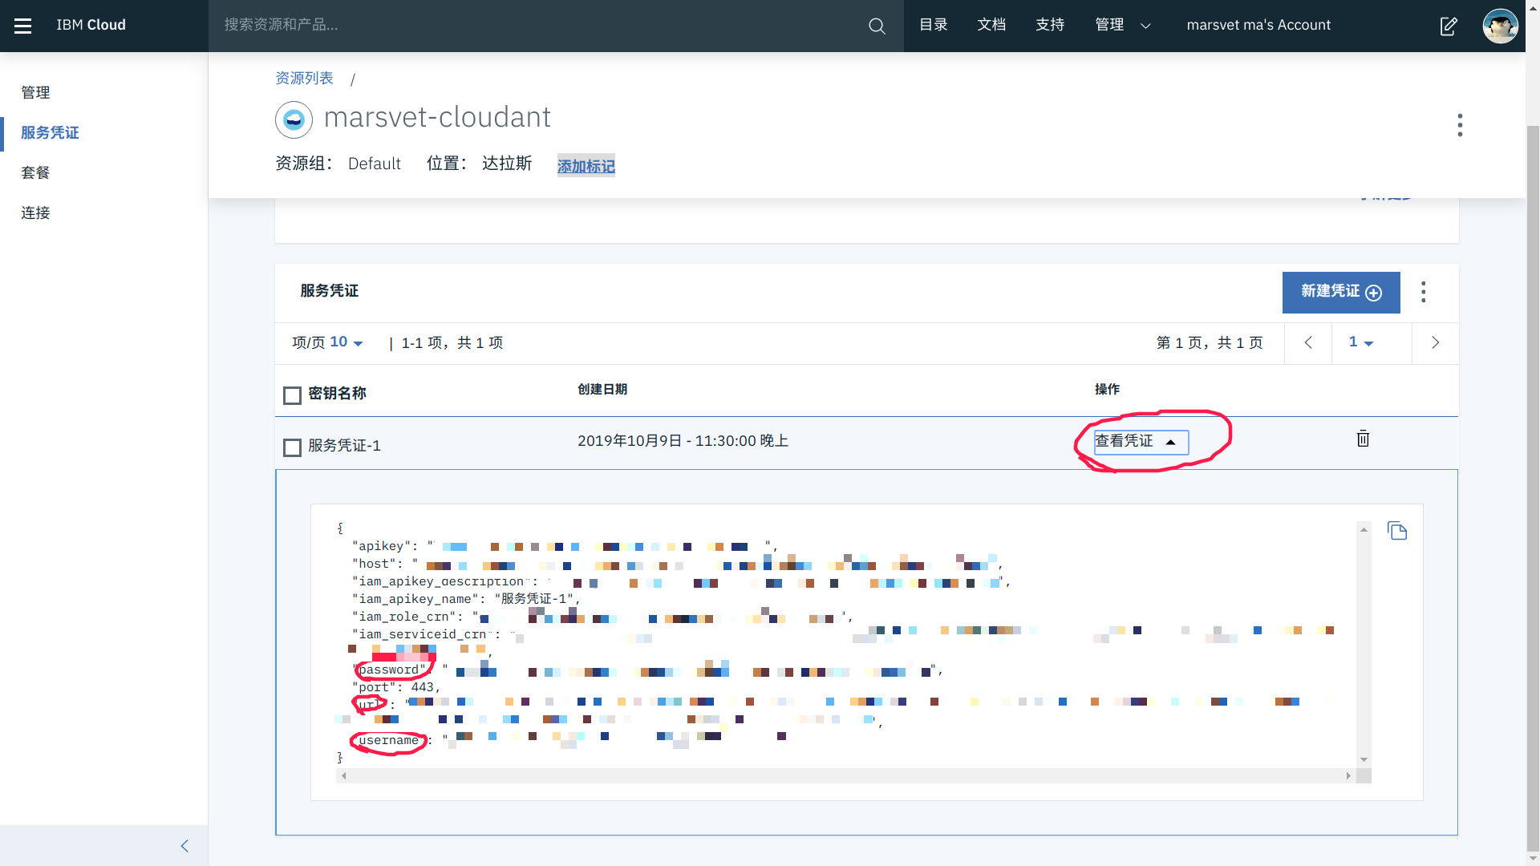The width and height of the screenshot is (1540, 866).
Task: Open the credentials table overflow menu
Action: point(1424,292)
